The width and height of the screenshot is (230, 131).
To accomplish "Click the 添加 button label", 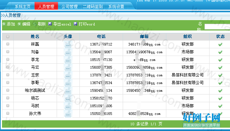I will [x=11, y=24].
